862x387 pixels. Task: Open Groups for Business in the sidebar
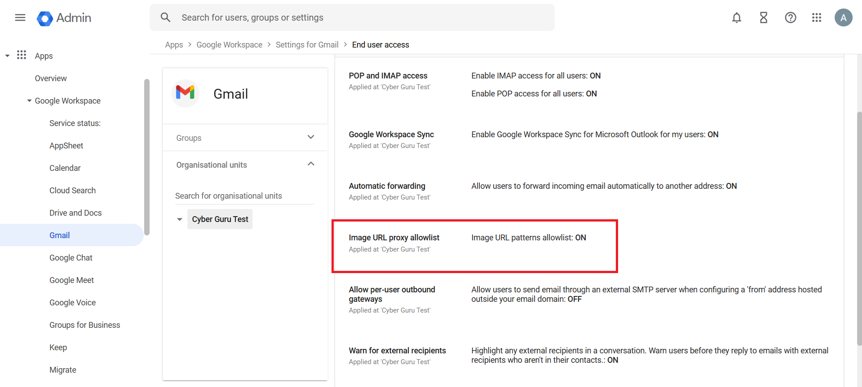(85, 325)
